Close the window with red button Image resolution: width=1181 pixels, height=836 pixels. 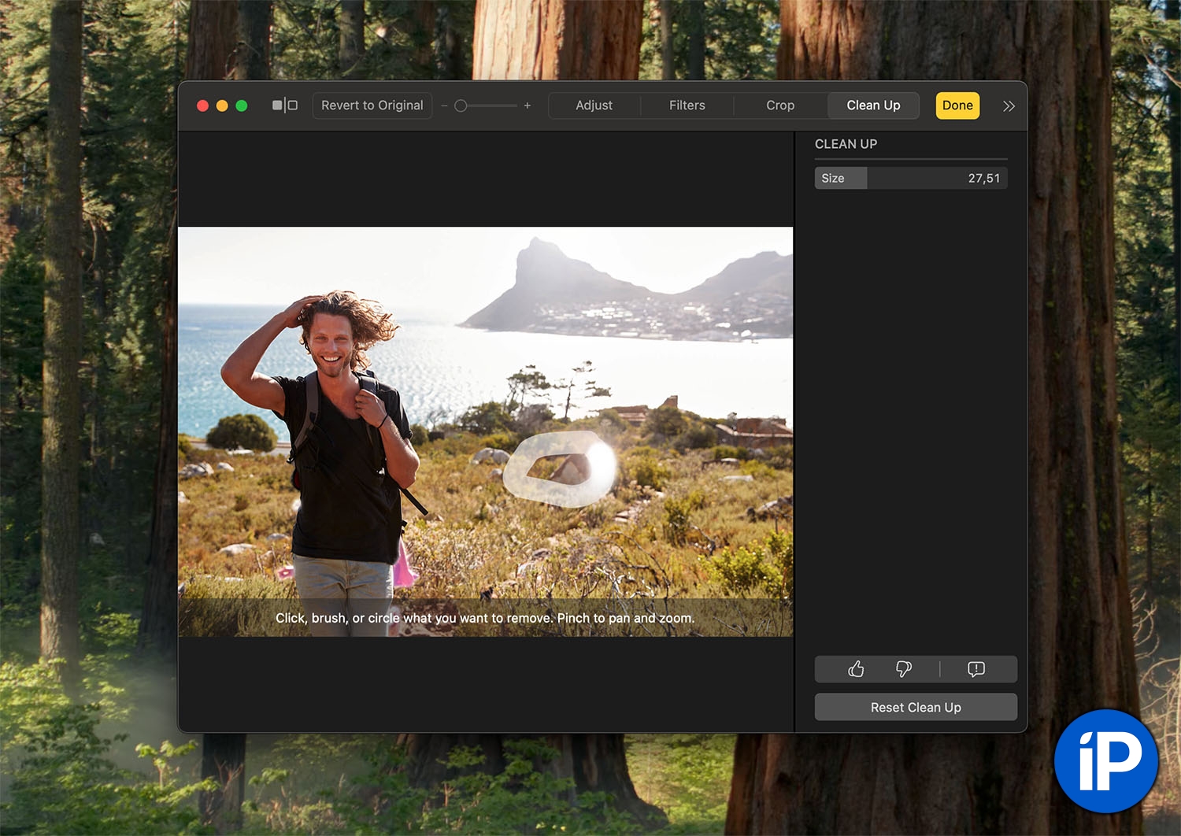pyautogui.click(x=202, y=105)
